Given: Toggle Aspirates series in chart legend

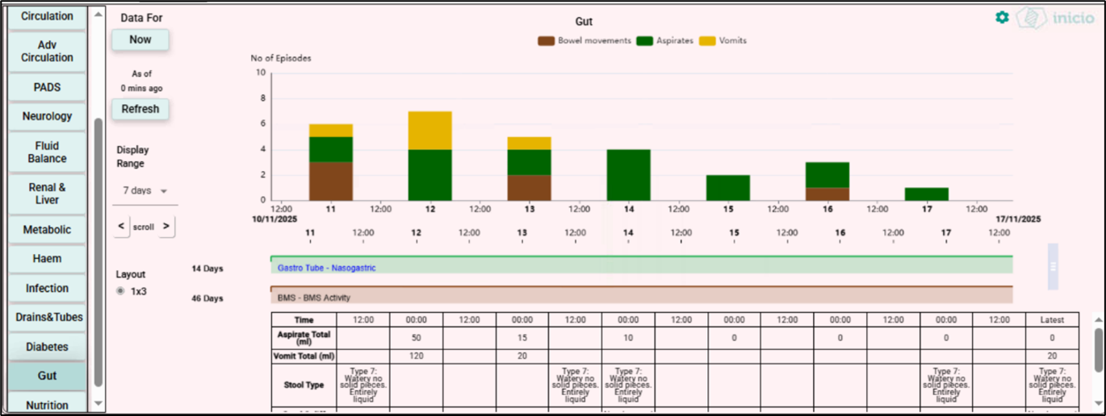Looking at the screenshot, I should click(665, 40).
